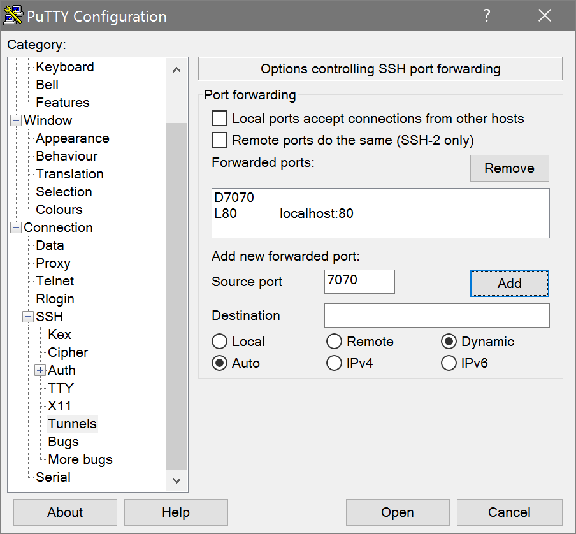Select the Tunnels category
Viewport: 576px width, 534px height.
(73, 424)
